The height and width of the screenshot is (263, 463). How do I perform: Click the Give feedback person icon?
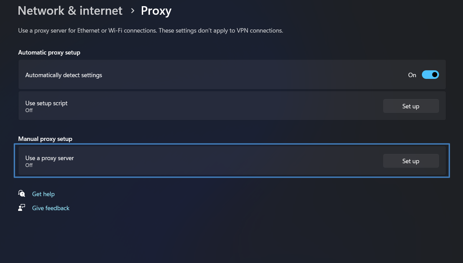[x=22, y=208]
